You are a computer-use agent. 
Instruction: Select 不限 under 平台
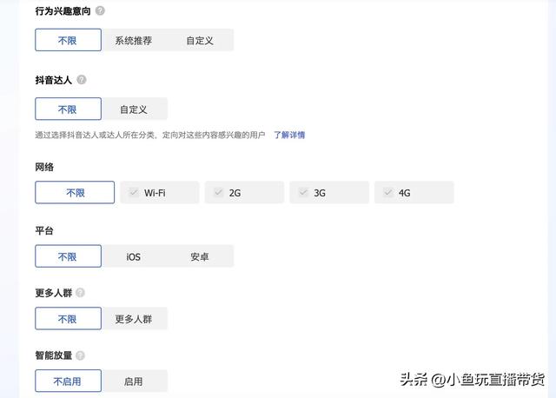[68, 256]
